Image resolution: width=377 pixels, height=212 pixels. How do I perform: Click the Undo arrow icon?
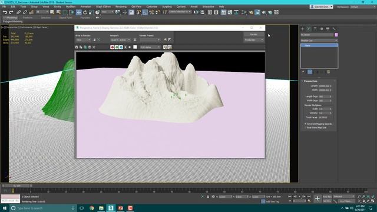[5, 12]
